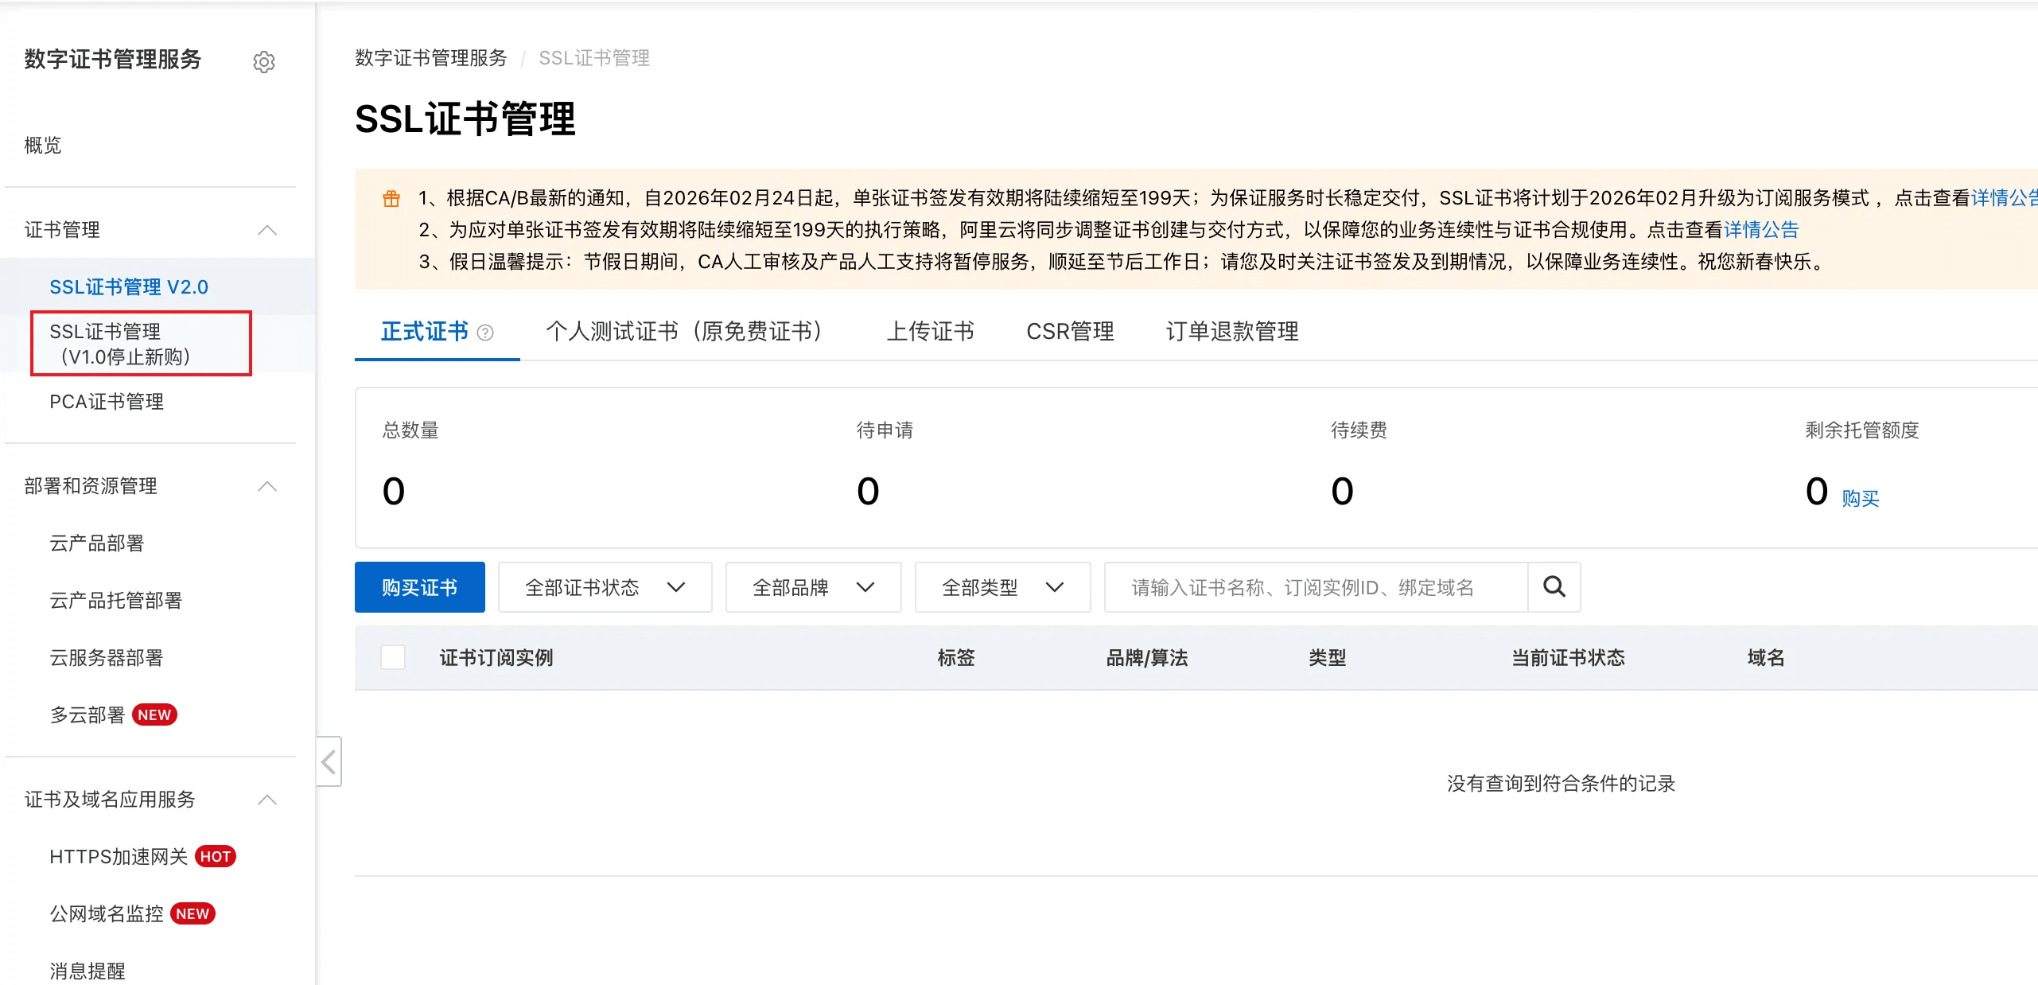Open the 全部类型 dropdown
This screenshot has height=985, width=2038.
click(1001, 587)
